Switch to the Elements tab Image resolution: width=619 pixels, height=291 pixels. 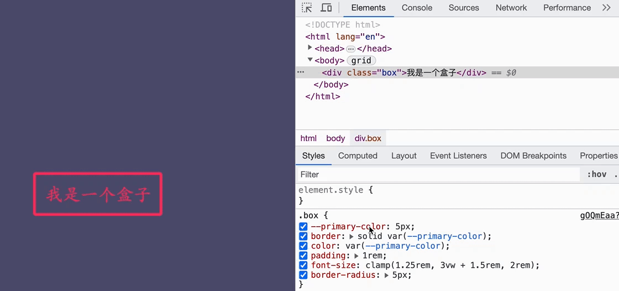[x=368, y=8]
